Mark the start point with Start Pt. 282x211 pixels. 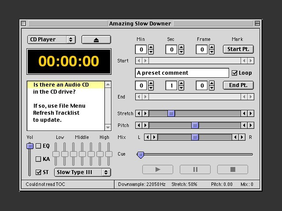[238, 49]
